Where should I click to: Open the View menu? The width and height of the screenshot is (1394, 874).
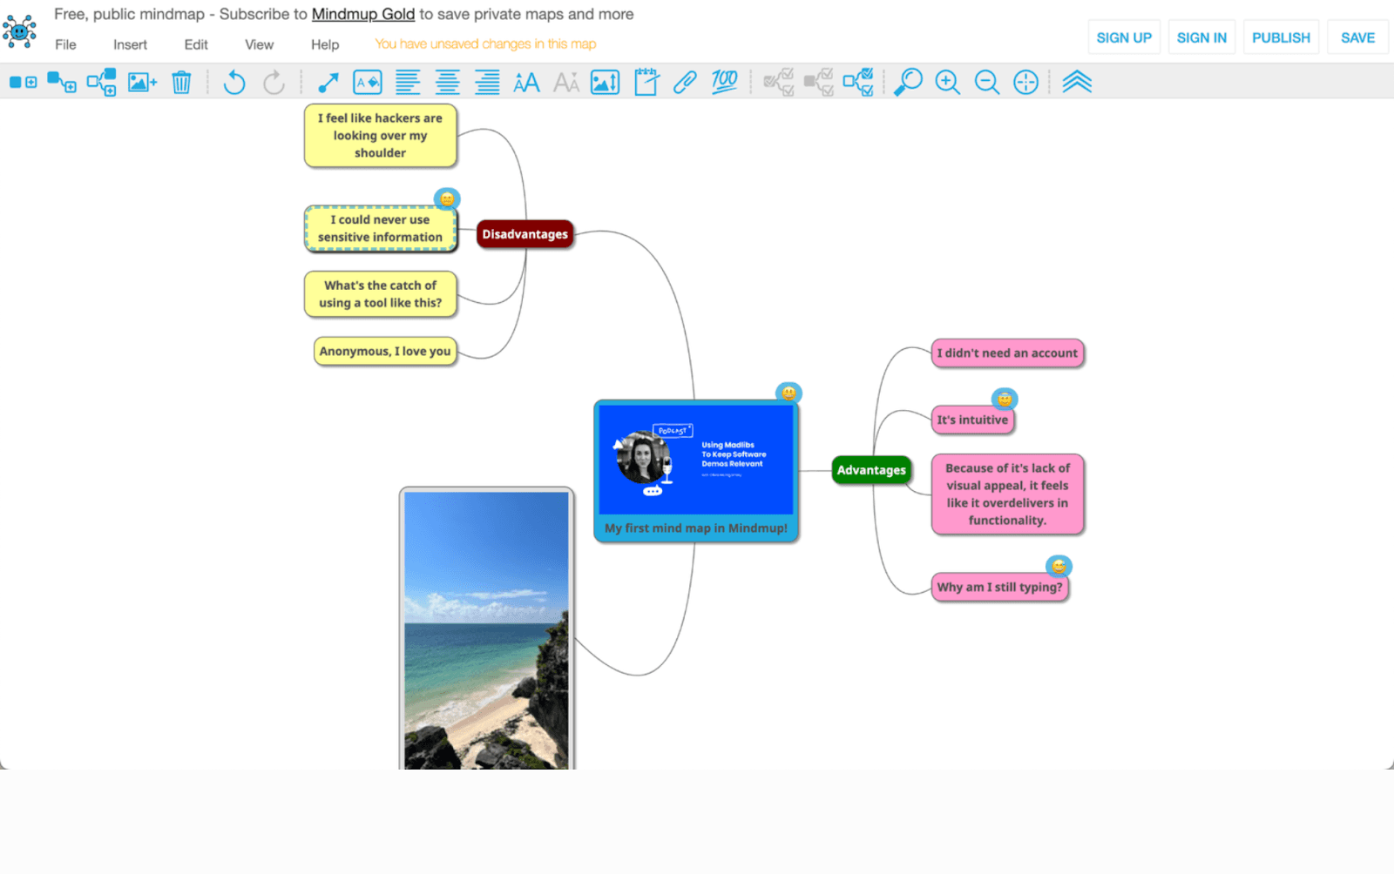(x=259, y=44)
